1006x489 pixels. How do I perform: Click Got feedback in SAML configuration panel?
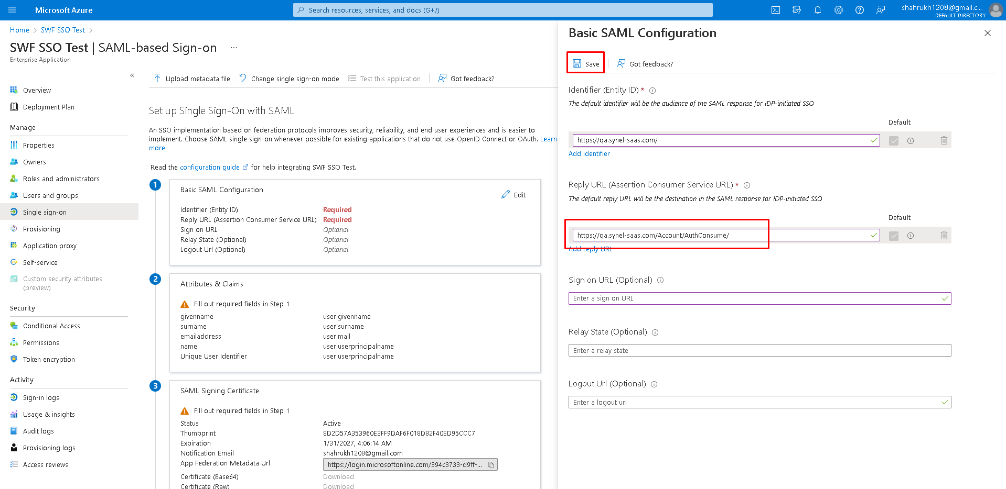click(645, 64)
